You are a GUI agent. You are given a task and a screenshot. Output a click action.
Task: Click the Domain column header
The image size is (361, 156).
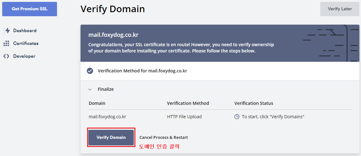[97, 103]
